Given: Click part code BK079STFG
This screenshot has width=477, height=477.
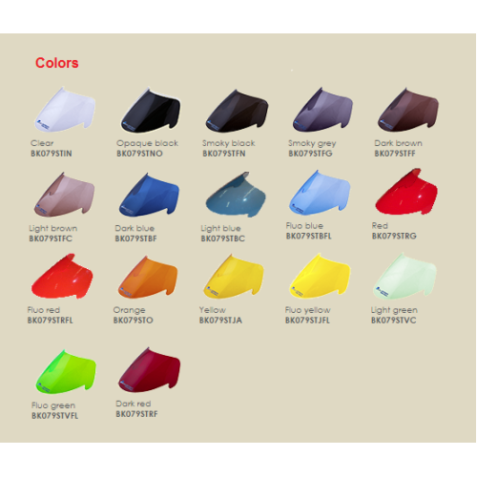Looking at the screenshot, I should coord(310,154).
